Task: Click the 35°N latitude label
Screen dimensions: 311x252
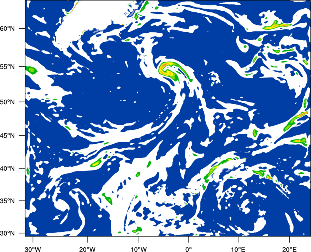Action: coord(7,201)
